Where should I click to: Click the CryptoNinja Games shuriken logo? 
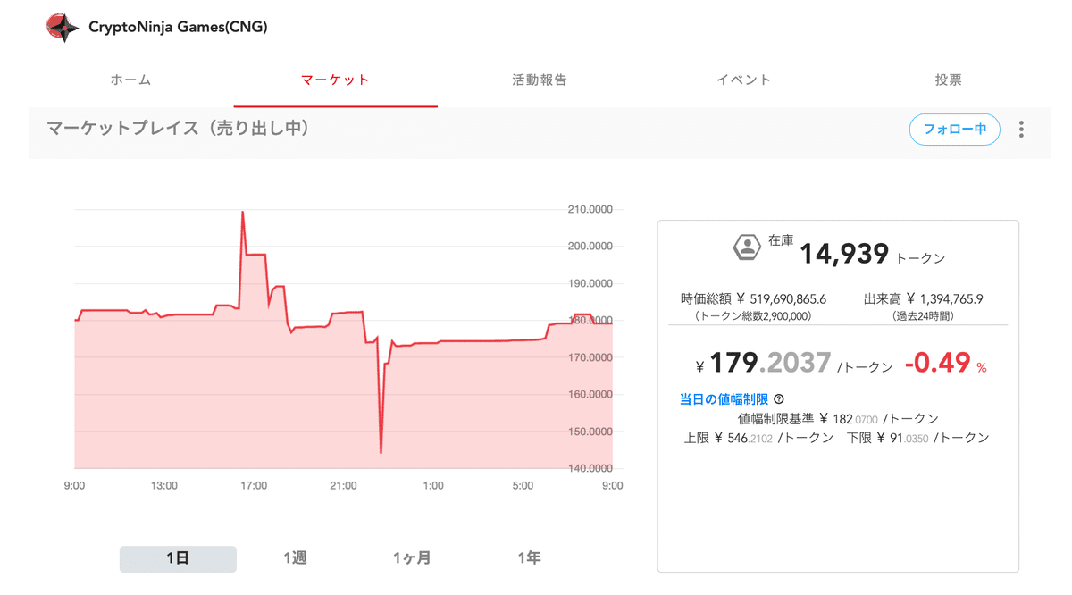pos(62,27)
